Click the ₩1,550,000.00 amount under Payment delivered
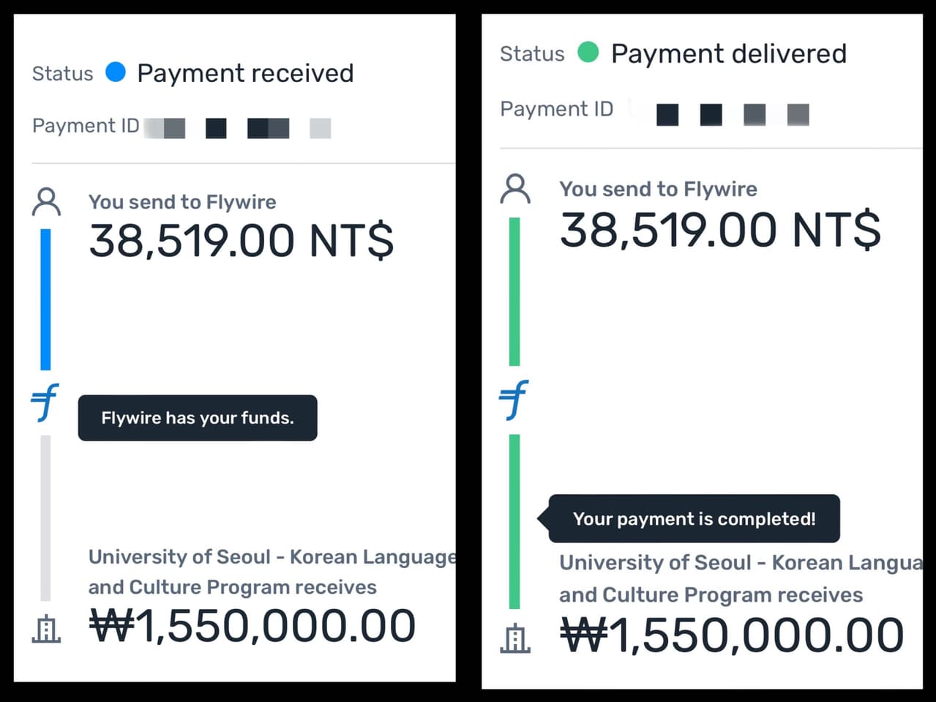The image size is (936, 702). coord(732,635)
